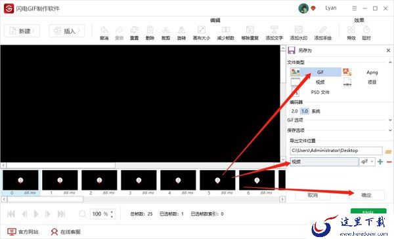
Task: Click the 删除 (delete) trash icon
Action: (x=150, y=30)
